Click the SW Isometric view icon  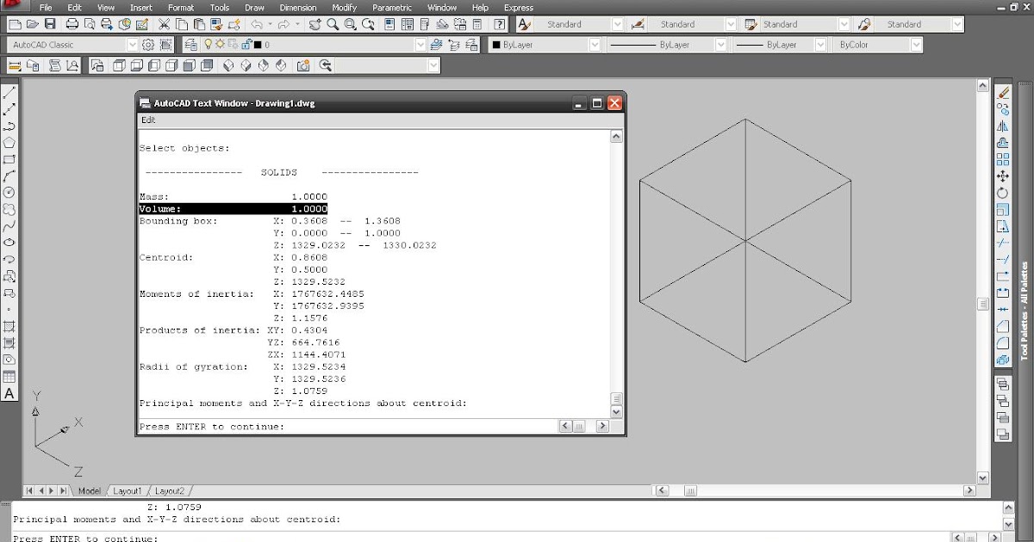click(228, 65)
